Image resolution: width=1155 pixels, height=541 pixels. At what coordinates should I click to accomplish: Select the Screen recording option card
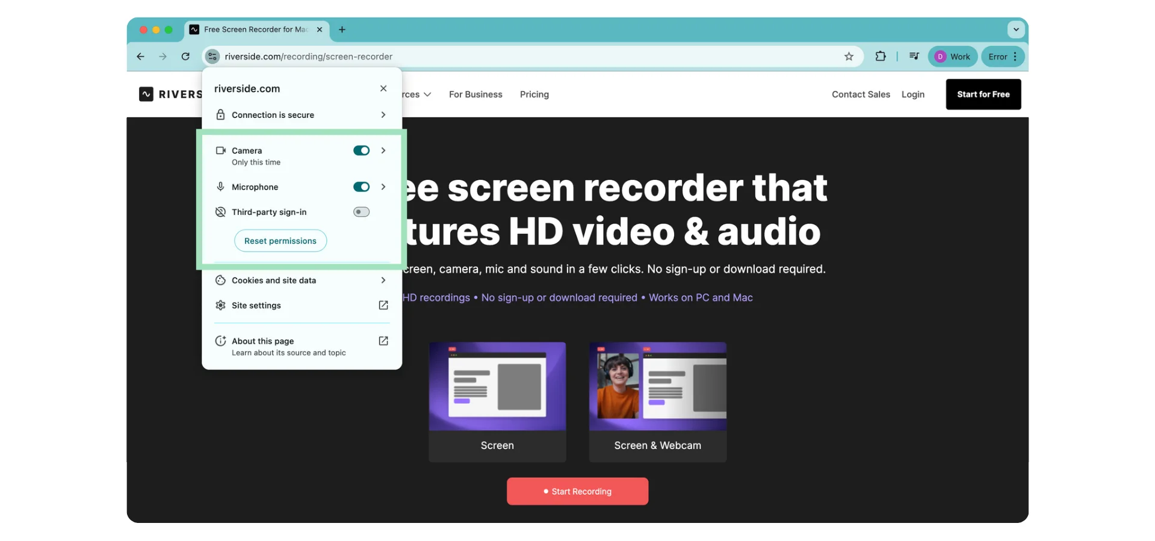pos(497,402)
